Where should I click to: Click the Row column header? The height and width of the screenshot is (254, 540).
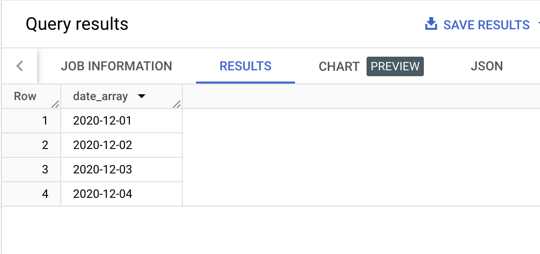[x=25, y=96]
